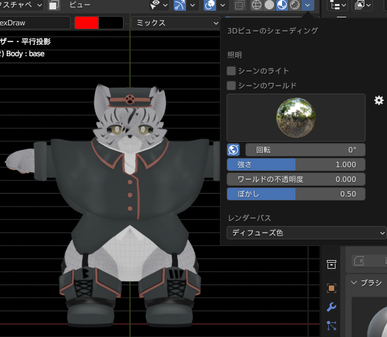Viewport: 387px width, 337px height.
Task: Toggle the viewport overlays icon
Action: pyautogui.click(x=210, y=5)
